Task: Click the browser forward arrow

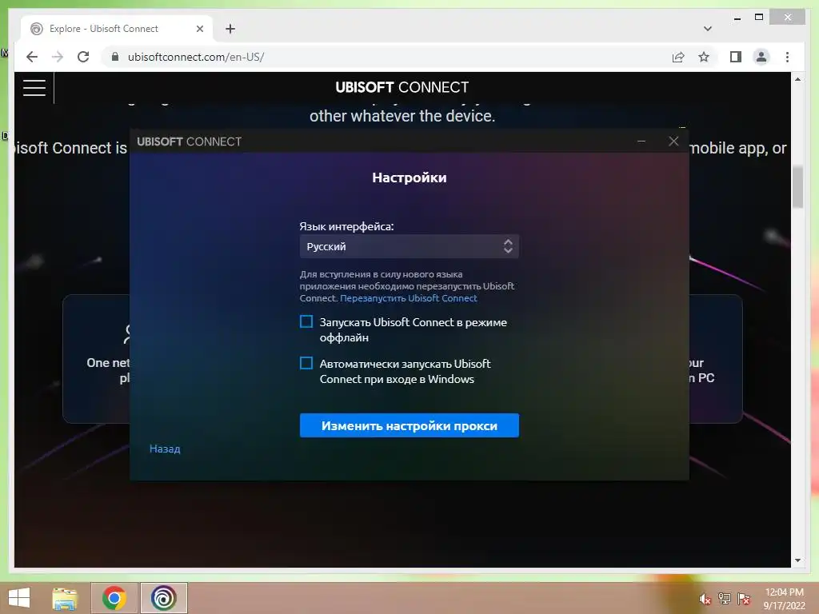Action: pyautogui.click(x=58, y=57)
